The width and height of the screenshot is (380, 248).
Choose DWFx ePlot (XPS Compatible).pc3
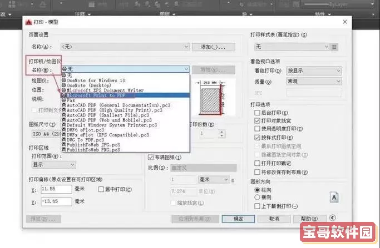(125, 135)
